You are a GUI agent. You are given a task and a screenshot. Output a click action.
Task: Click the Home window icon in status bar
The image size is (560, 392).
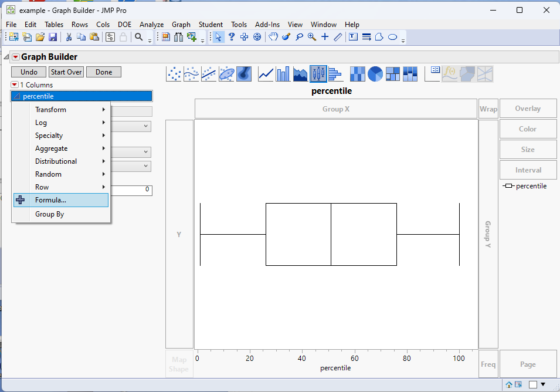tap(509, 384)
